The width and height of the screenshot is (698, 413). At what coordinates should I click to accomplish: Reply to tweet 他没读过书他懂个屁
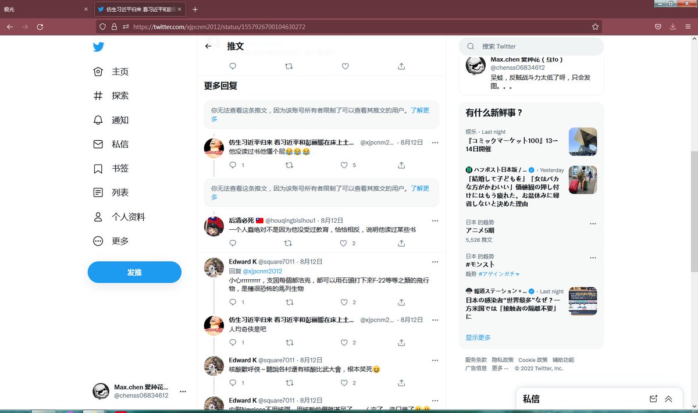[x=233, y=165]
